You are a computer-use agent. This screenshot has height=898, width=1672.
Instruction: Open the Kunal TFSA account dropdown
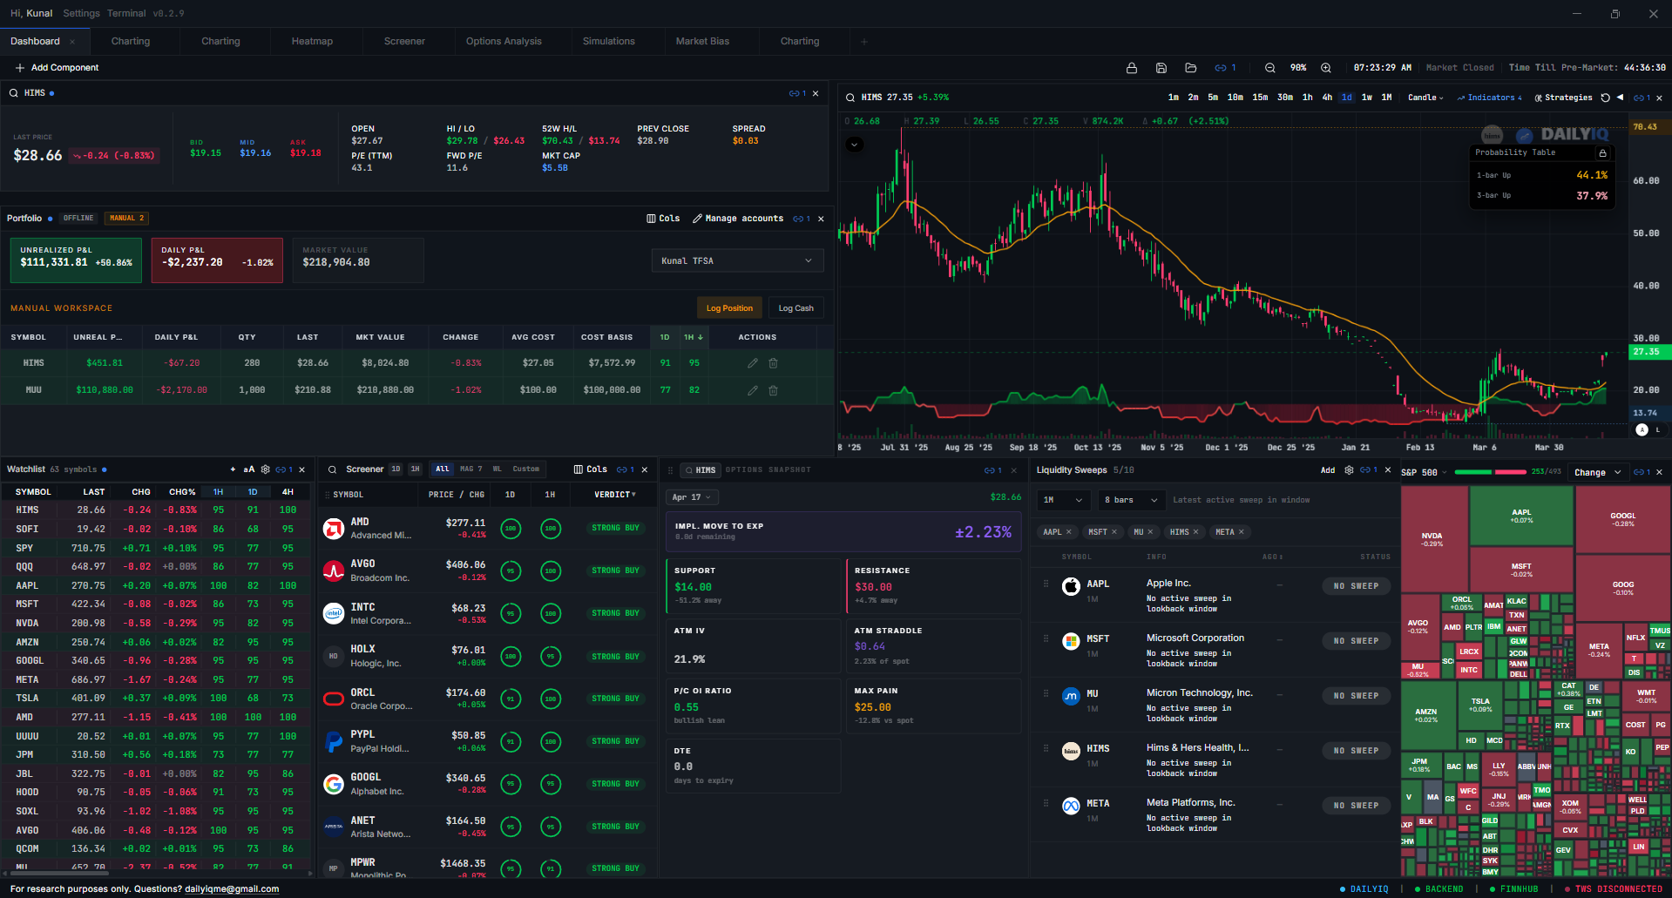click(737, 260)
